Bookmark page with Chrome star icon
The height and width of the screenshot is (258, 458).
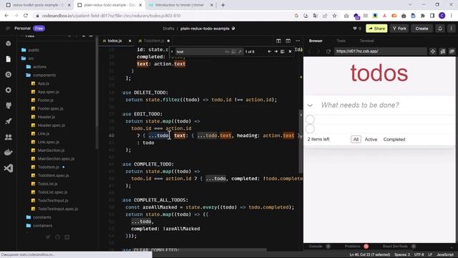tap(334, 16)
